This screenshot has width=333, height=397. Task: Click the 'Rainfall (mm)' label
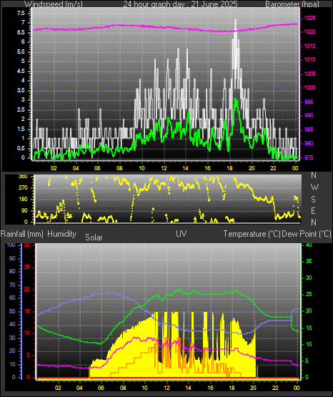[21, 234]
